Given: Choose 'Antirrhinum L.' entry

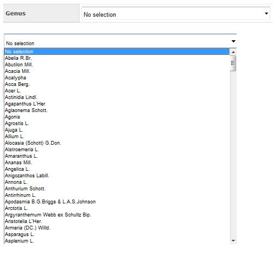Looking at the screenshot, I should 117,195.
